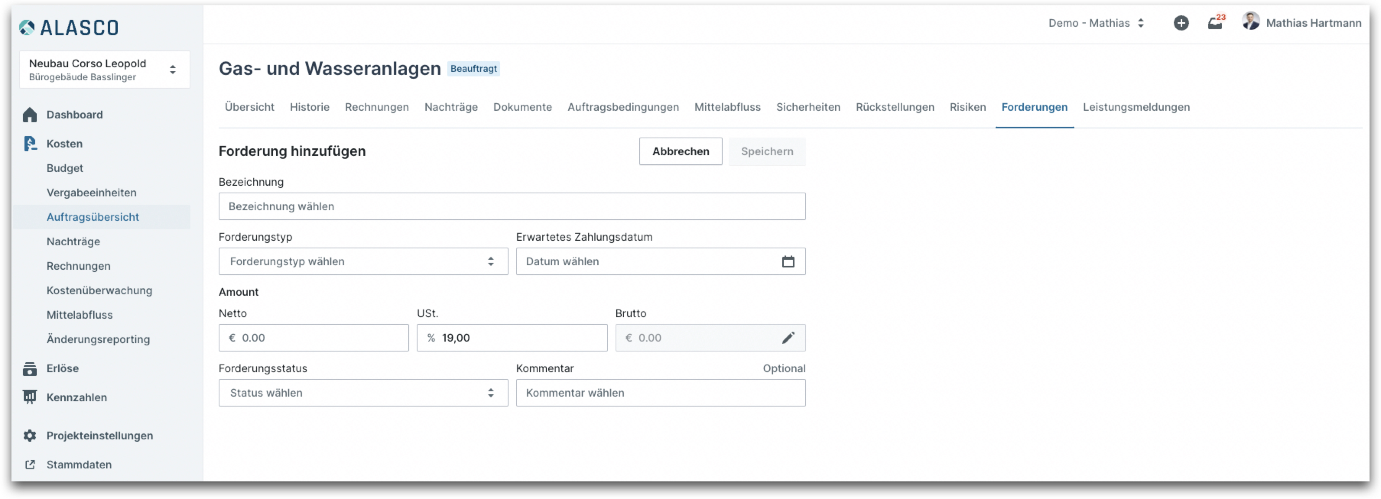This screenshot has width=1381, height=499.
Task: Click the Netto amount field
Action: pyautogui.click(x=314, y=338)
